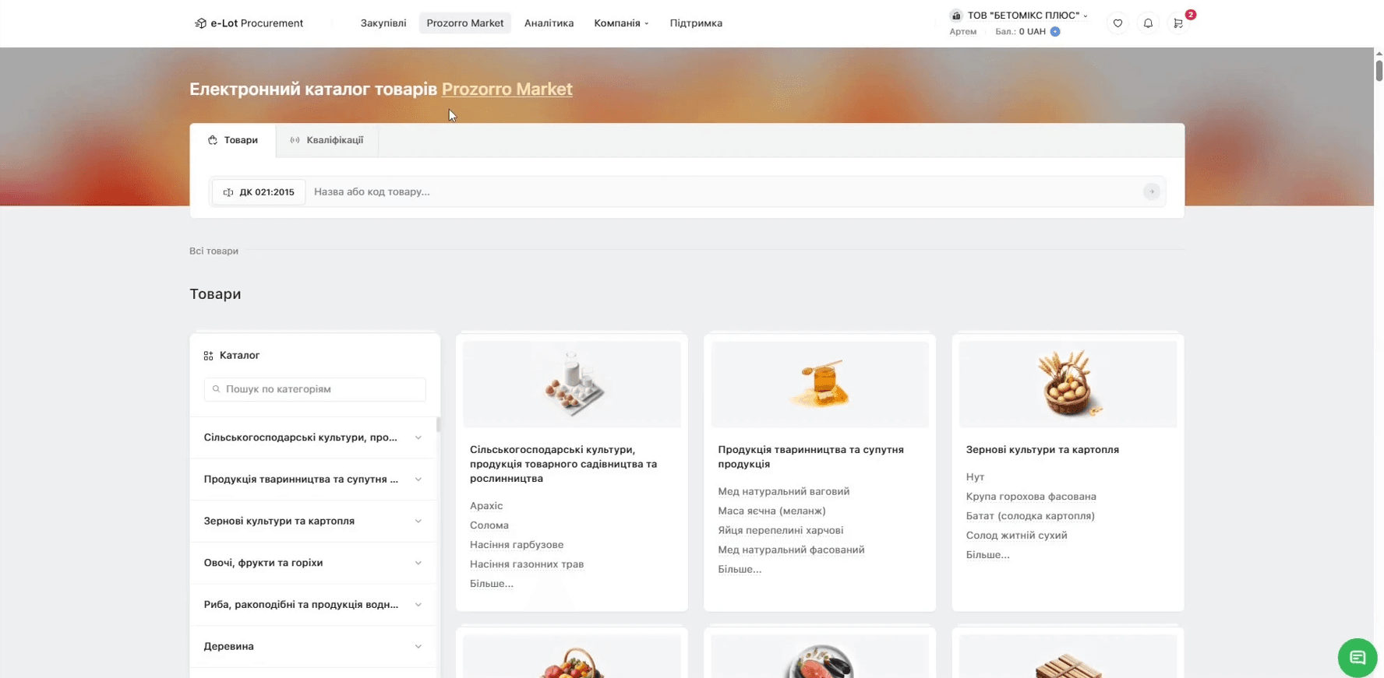Image resolution: width=1384 pixels, height=678 pixels.
Task: Open Більше... under Зернові культури card
Action: pyautogui.click(x=987, y=555)
